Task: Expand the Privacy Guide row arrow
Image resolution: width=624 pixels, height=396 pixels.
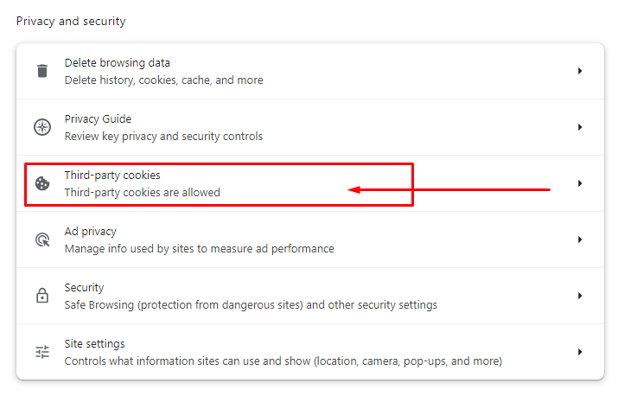Action: pos(580,127)
